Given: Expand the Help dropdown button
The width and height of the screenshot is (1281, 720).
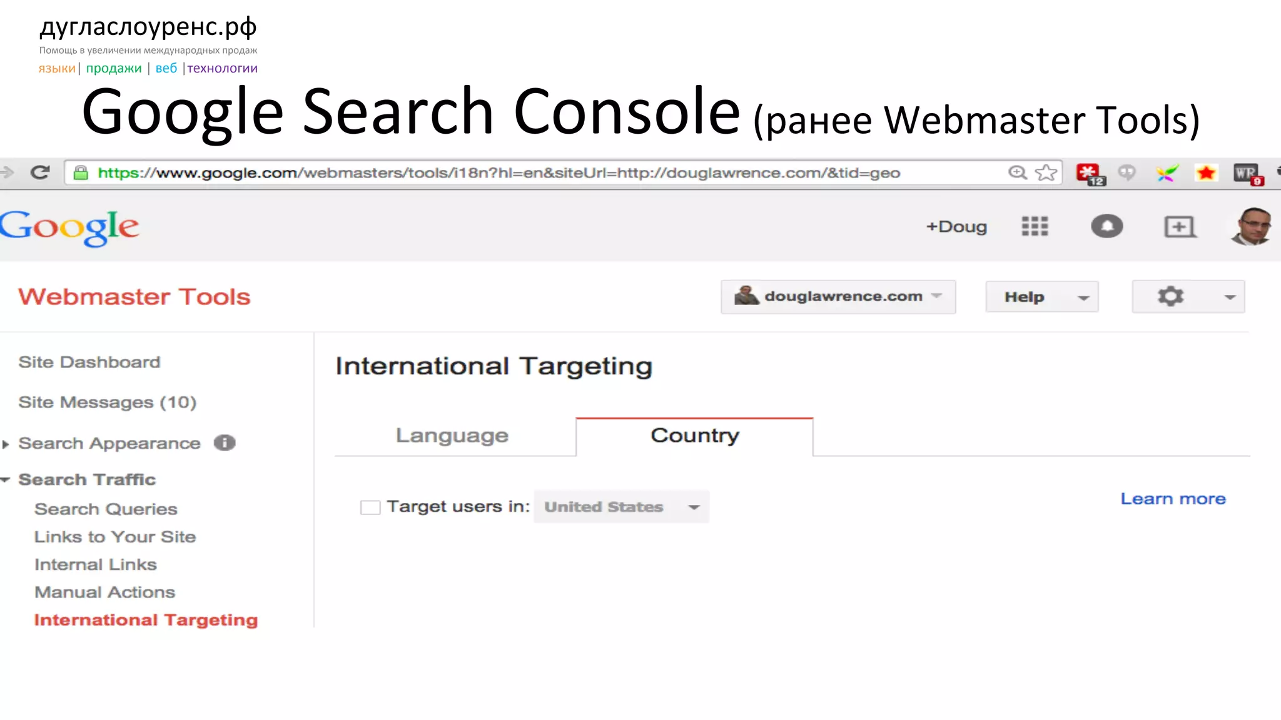Looking at the screenshot, I should tap(1041, 297).
